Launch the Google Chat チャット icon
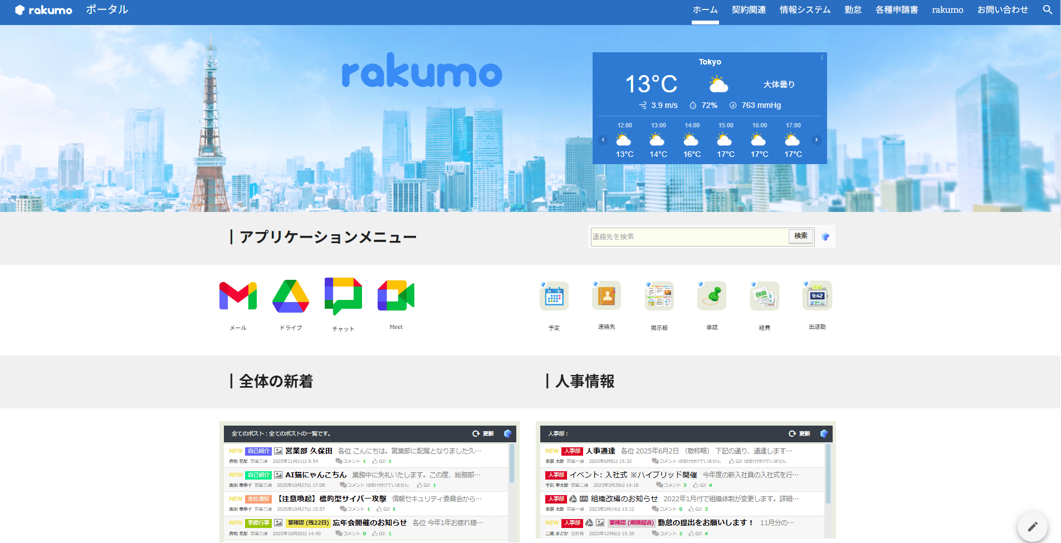The width and height of the screenshot is (1061, 543). click(343, 296)
